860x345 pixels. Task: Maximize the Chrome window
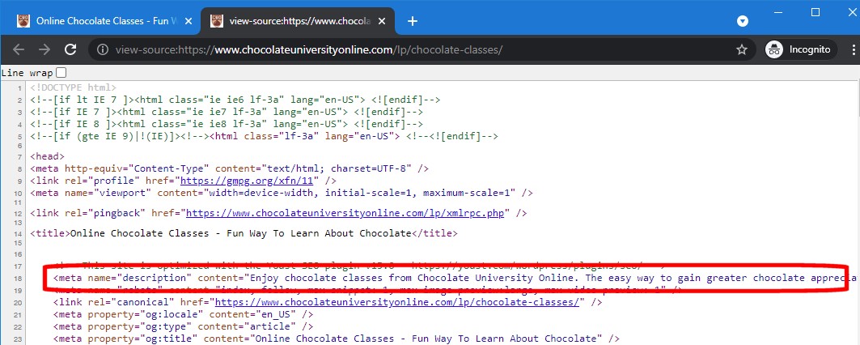pos(816,12)
